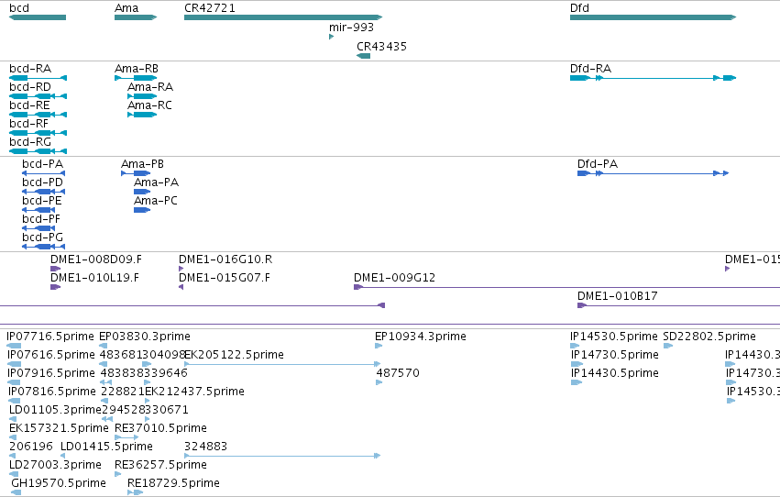The image size is (780, 497).
Task: Click IP07716.5prime EST label
Action: [x=50, y=337]
